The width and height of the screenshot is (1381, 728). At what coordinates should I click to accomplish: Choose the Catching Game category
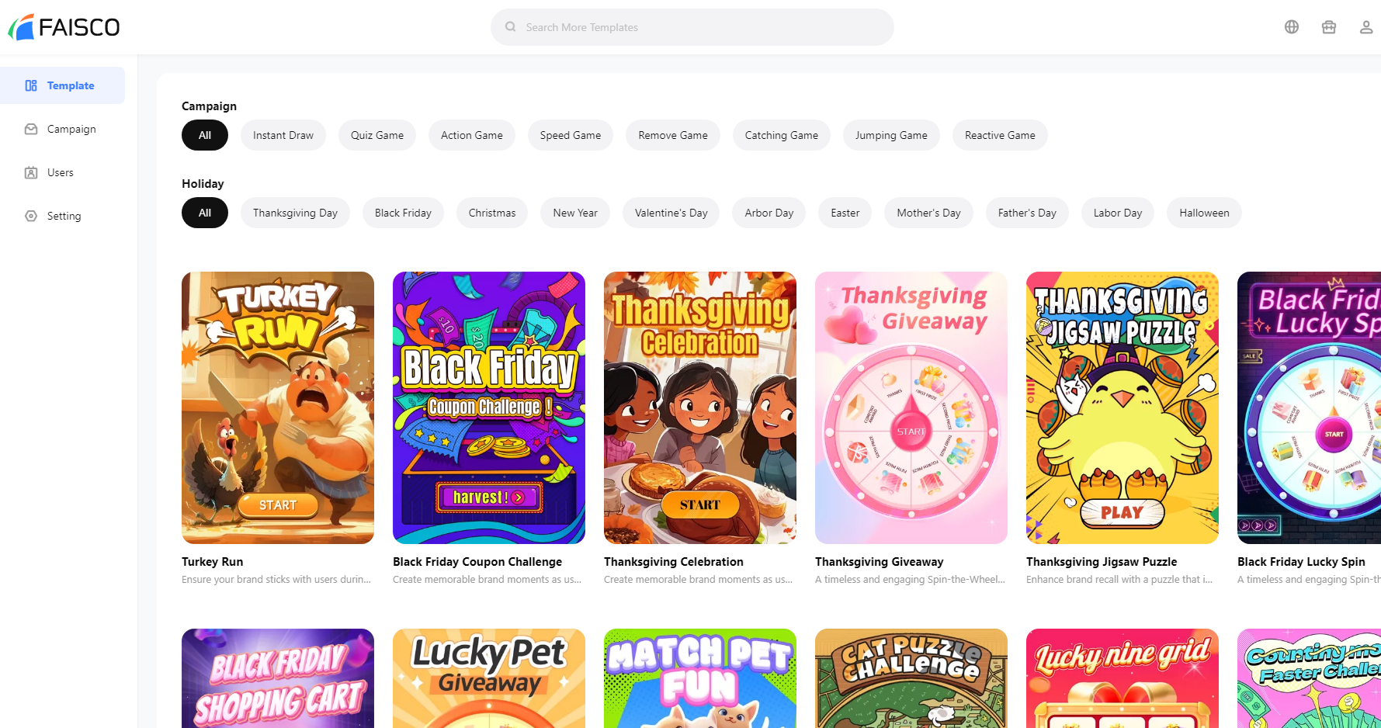(x=782, y=135)
